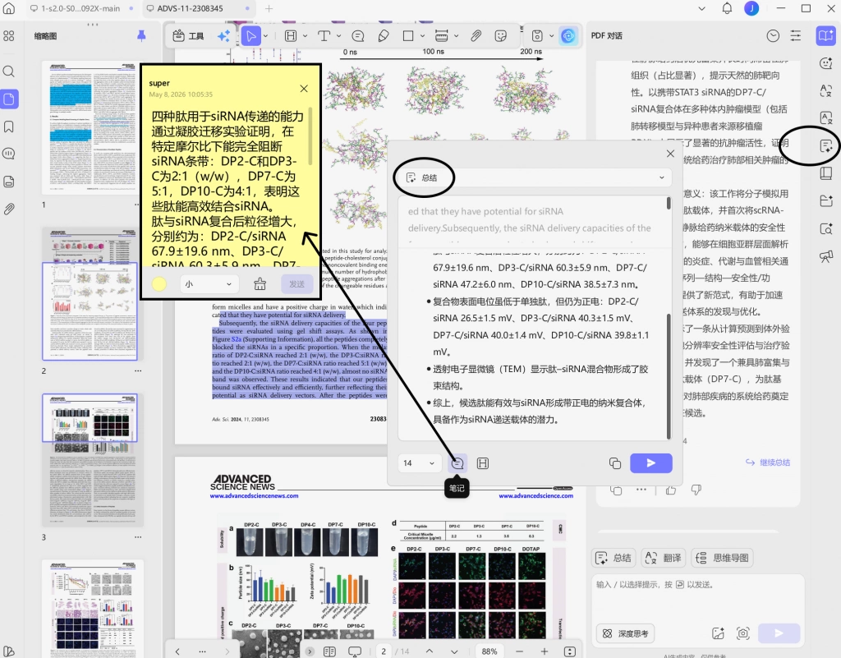The image size is (841, 658).
Task: Show bookmarks panel in left sidebar
Action: [9, 127]
